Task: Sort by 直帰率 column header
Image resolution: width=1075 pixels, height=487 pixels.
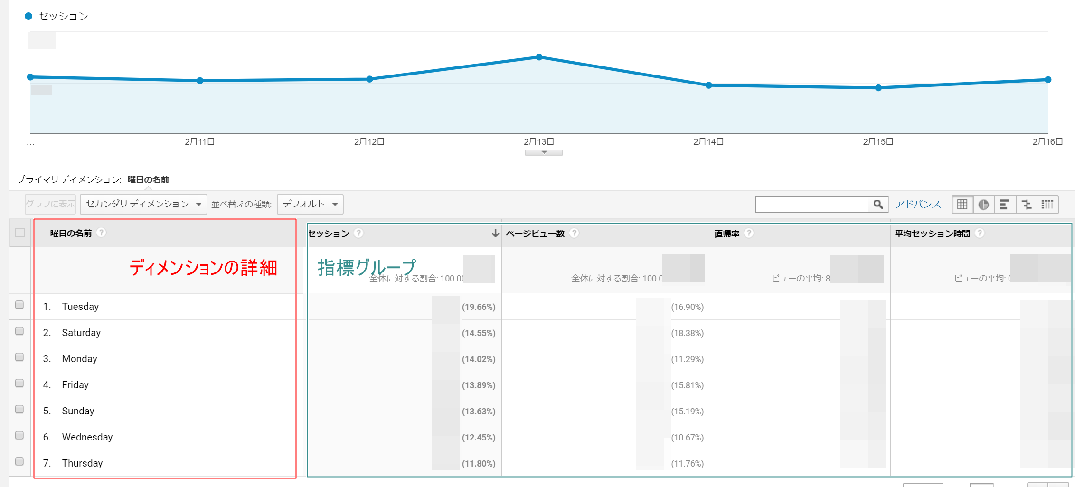Action: (727, 234)
